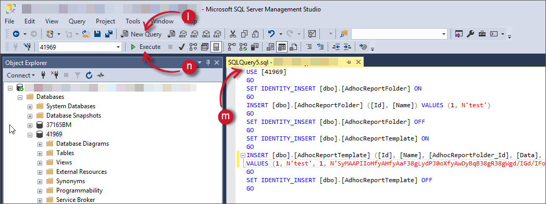Toggle Results to Text option

(x=270, y=46)
